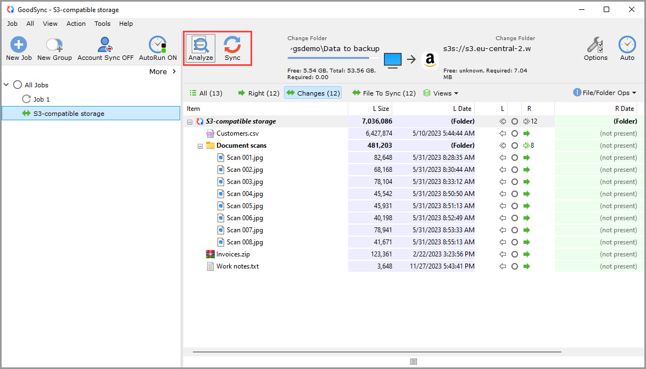
Task: Click Scan 008.jpg copy-left arrow
Action: click(503, 242)
